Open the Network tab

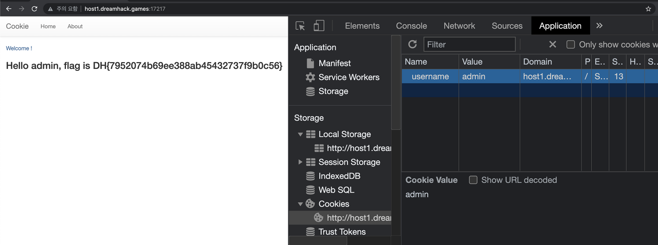[x=459, y=26]
